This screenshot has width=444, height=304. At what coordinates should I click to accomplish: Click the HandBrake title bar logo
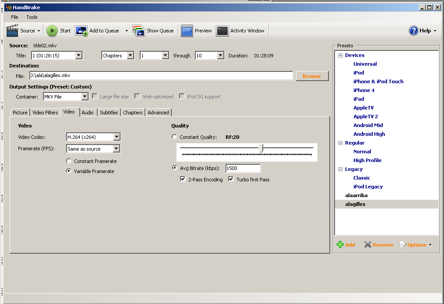pyautogui.click(x=8, y=7)
